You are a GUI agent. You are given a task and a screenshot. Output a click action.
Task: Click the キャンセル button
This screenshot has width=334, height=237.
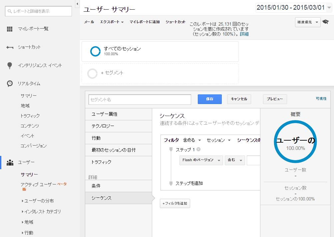[x=239, y=99]
